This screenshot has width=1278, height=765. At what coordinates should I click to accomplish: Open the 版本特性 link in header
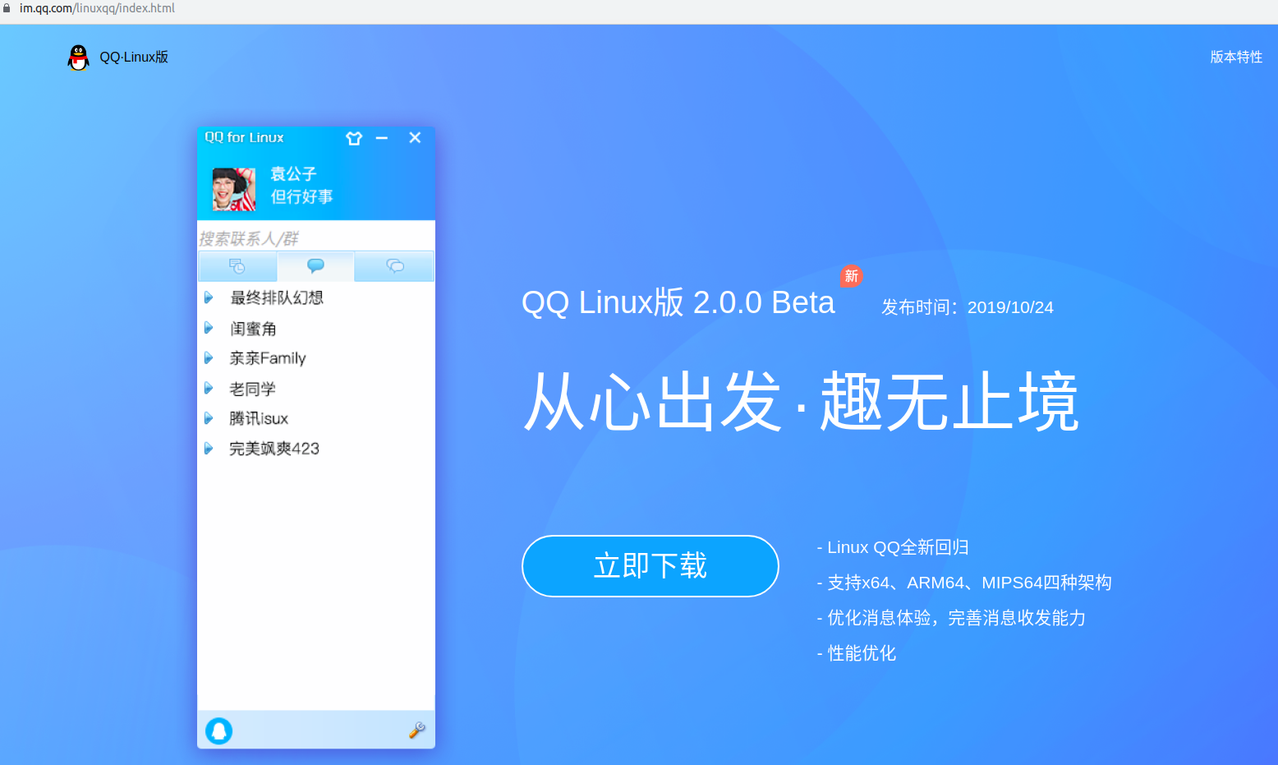(x=1236, y=57)
